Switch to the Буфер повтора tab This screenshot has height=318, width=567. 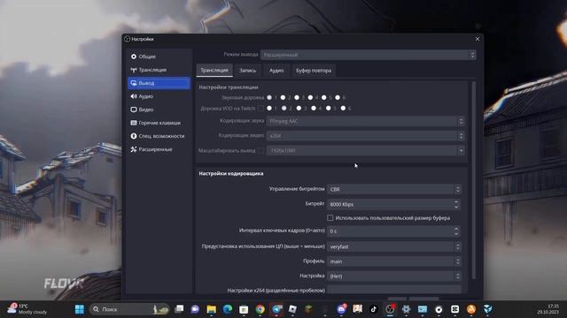click(x=314, y=71)
